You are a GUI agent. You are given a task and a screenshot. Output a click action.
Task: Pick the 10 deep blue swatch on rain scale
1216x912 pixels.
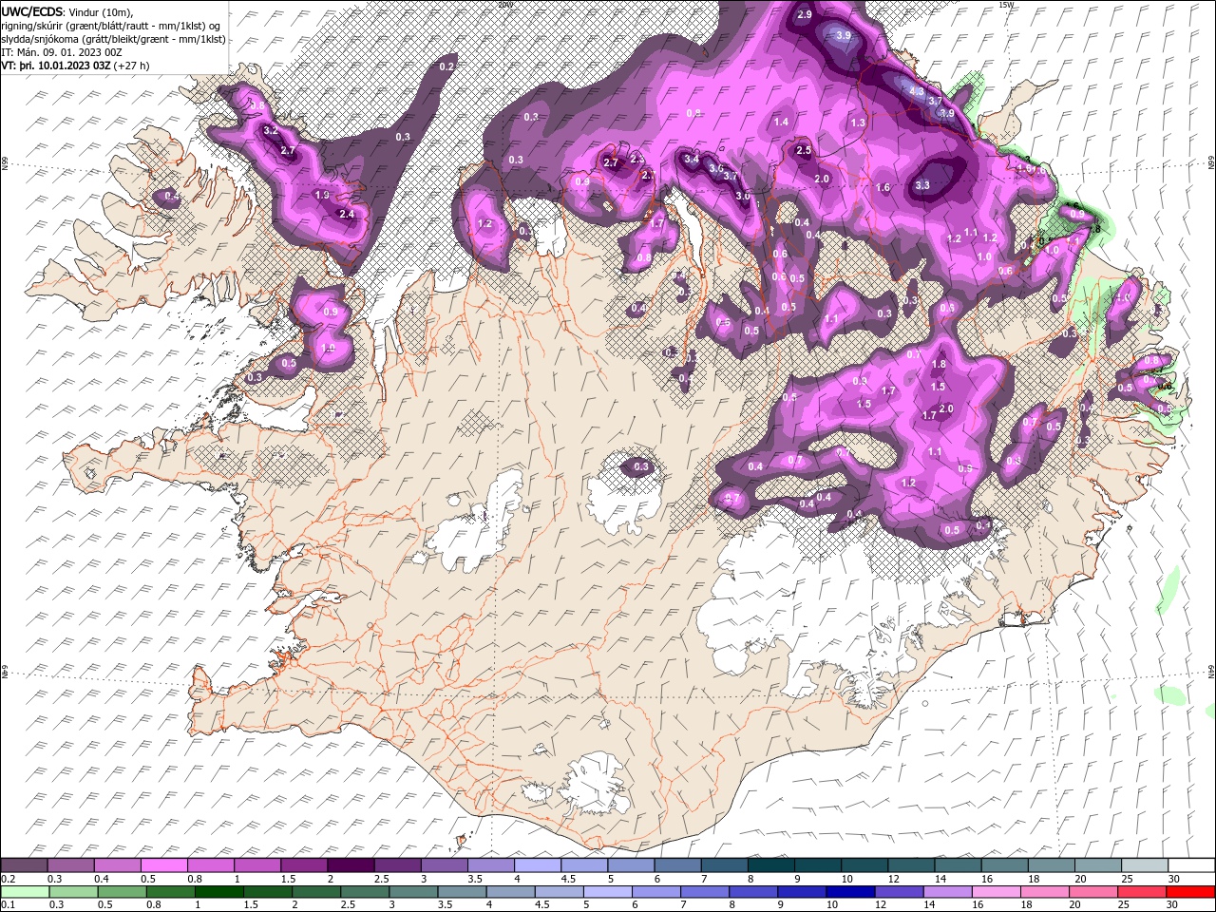coord(849,892)
